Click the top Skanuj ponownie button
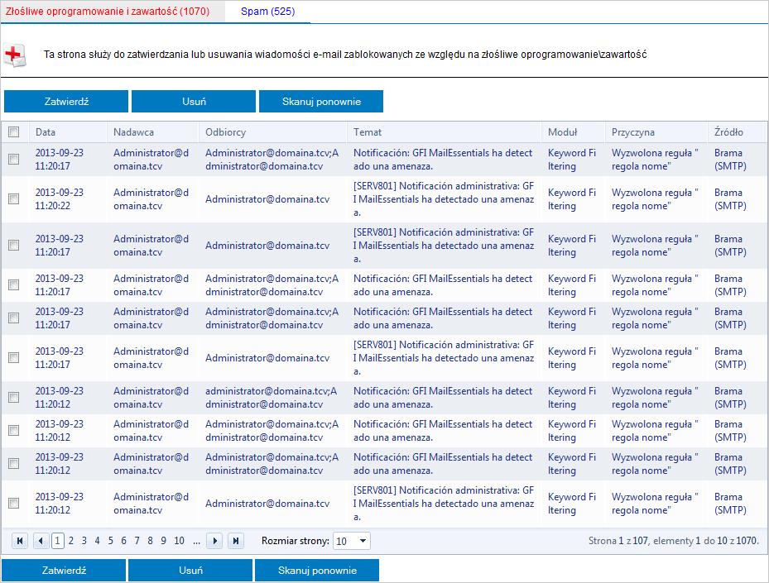769x583 pixels. 321,102
